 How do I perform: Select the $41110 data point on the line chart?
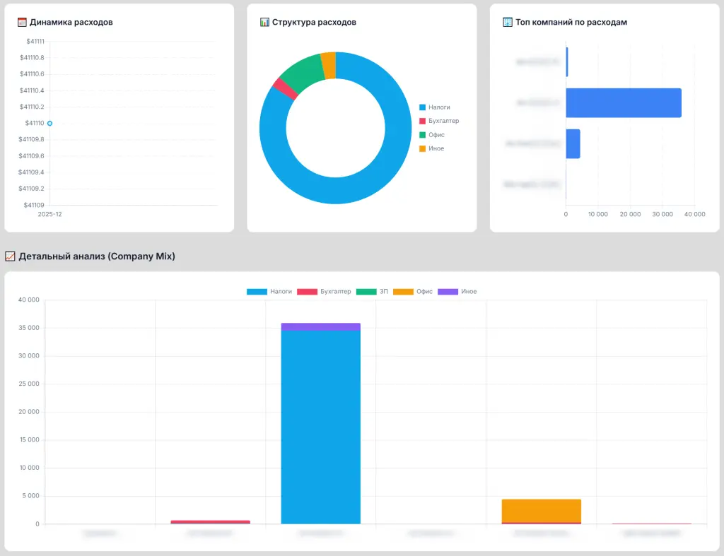click(x=49, y=123)
